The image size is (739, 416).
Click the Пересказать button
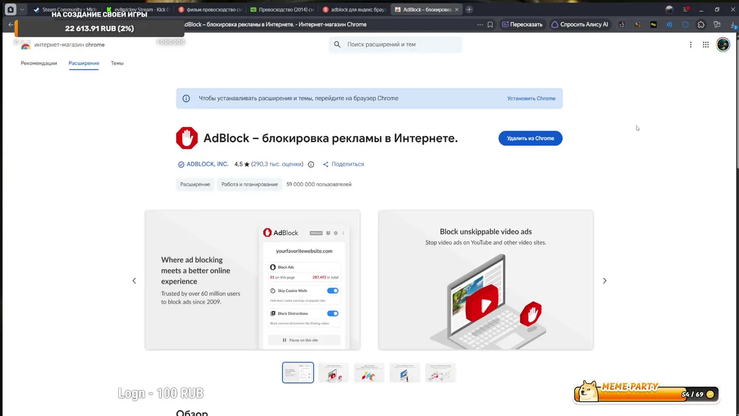(522, 25)
